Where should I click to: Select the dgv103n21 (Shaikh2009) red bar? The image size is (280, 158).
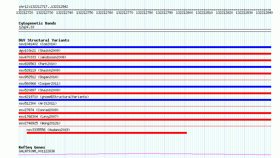tap(145, 54)
